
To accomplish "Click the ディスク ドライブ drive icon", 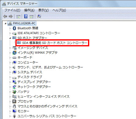I will tap(14, 78).
